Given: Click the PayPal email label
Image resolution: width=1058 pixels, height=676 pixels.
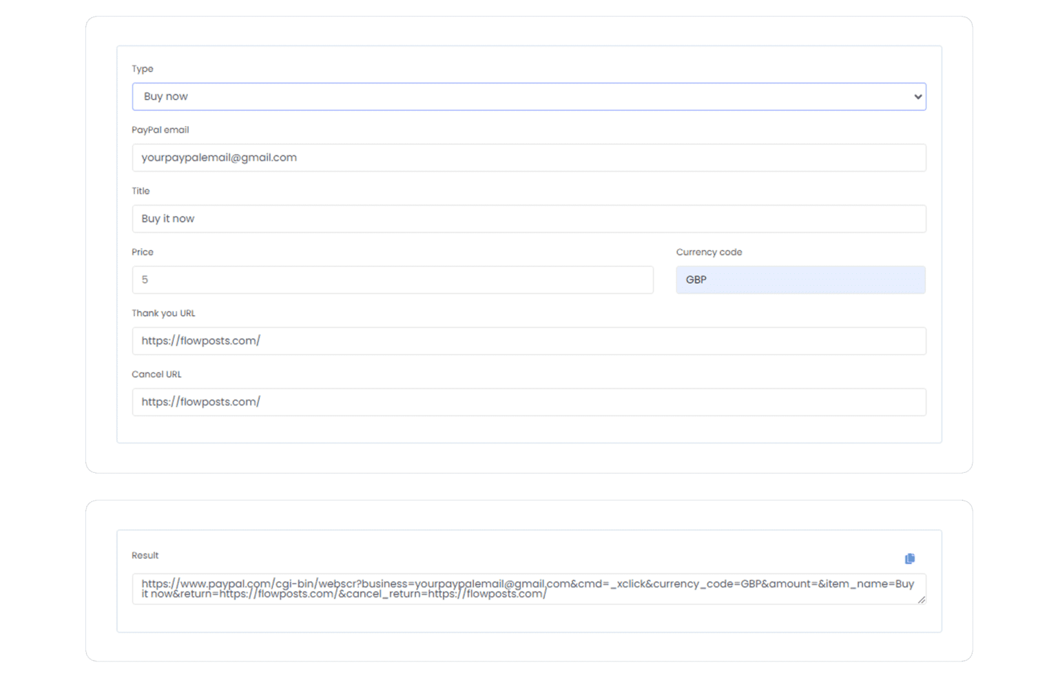Looking at the screenshot, I should click(x=160, y=130).
